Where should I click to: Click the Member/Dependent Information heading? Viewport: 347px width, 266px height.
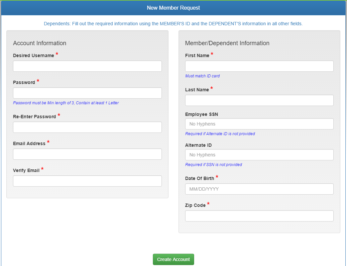pyautogui.click(x=227, y=43)
